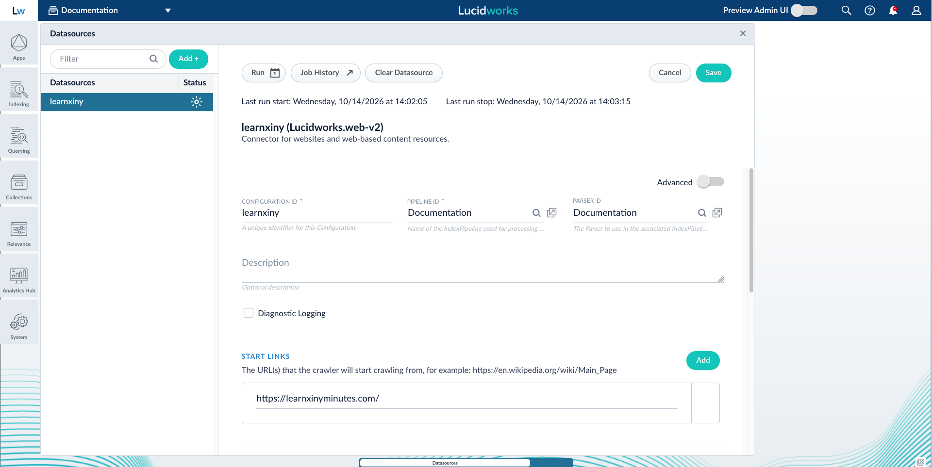Click the Run button

(264, 73)
